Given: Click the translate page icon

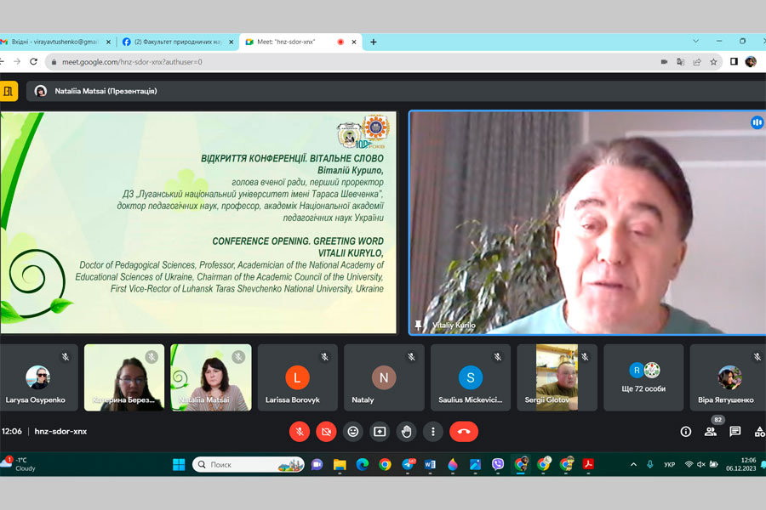Looking at the screenshot, I should point(680,62).
